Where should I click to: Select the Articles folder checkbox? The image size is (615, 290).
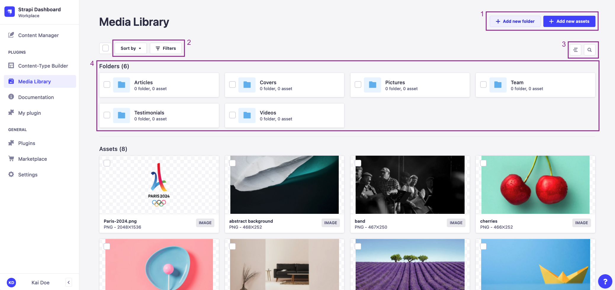pos(107,85)
